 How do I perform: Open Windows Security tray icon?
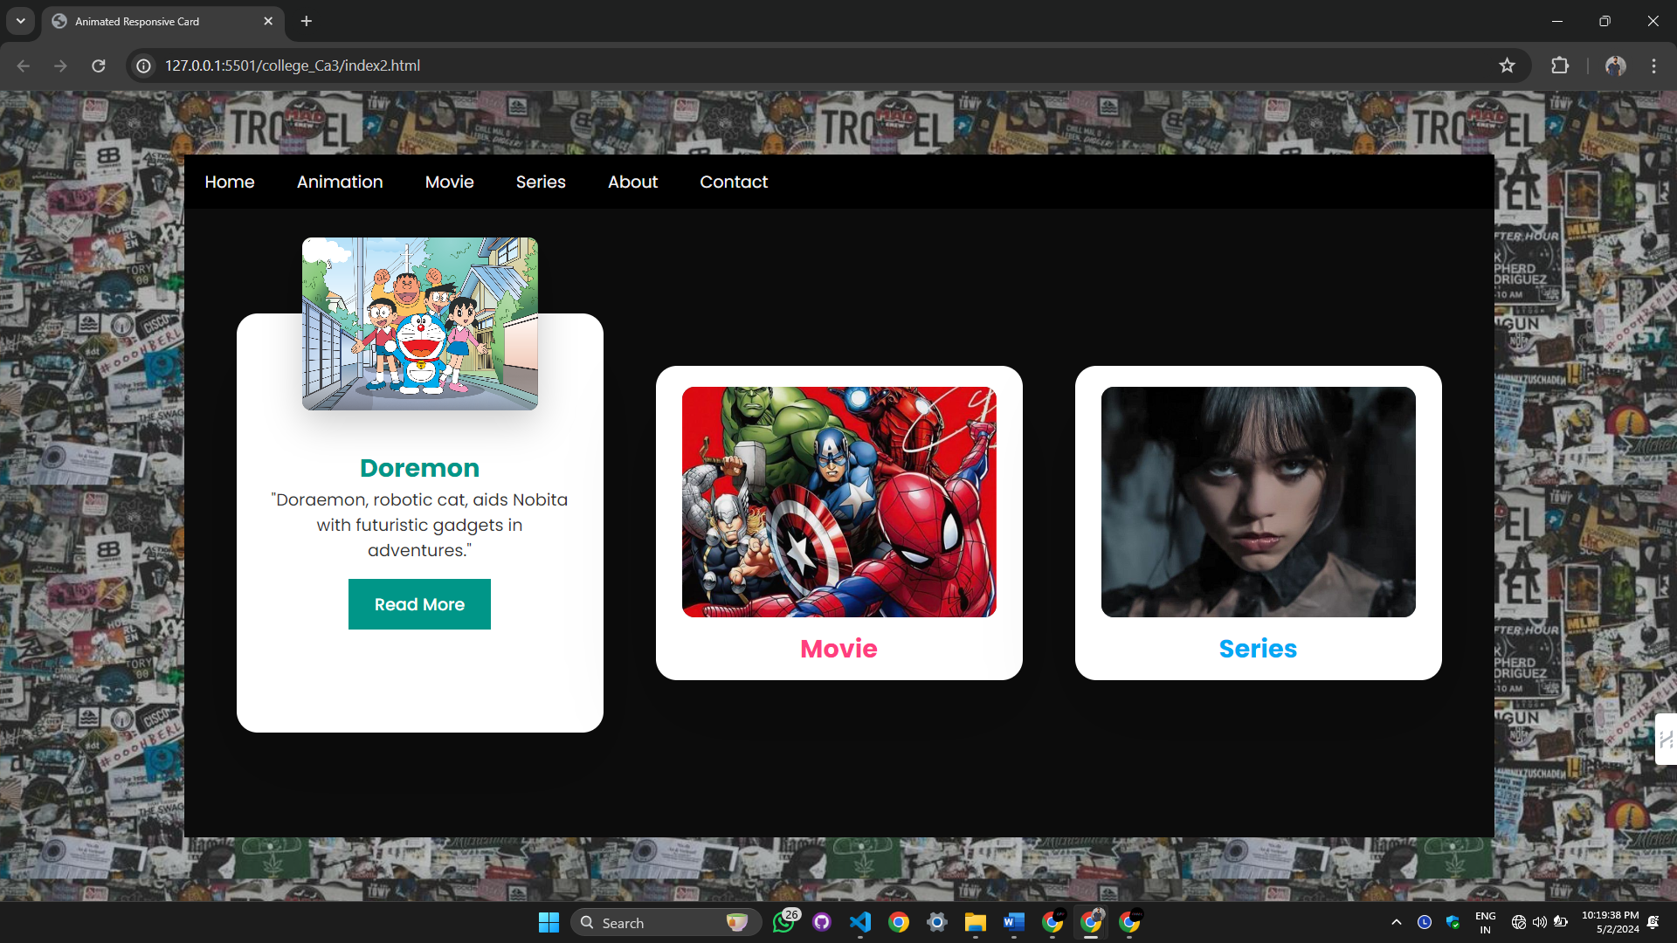click(1453, 922)
